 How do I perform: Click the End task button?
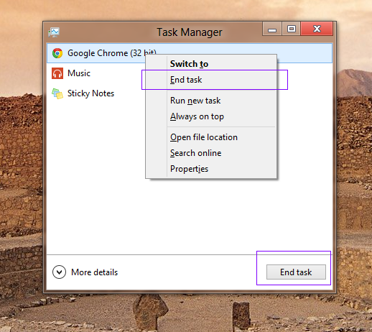pos(296,272)
